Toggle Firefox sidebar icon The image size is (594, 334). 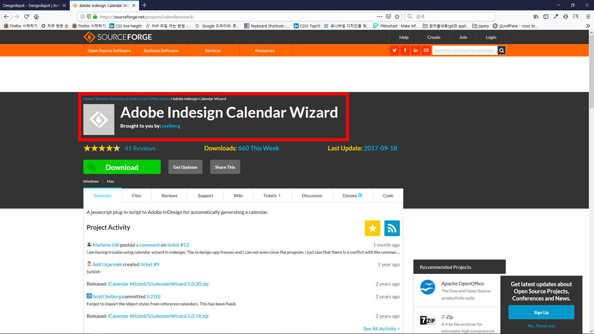tap(546, 16)
